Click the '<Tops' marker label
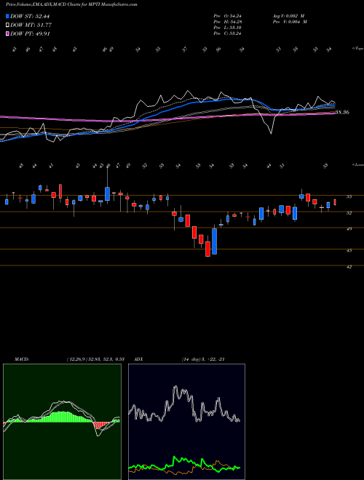This screenshot has width=364, height=480. [358, 49]
